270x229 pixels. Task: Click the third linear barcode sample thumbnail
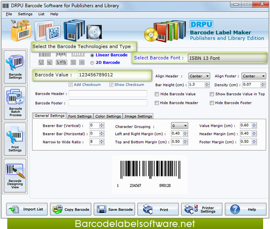pos(78,55)
